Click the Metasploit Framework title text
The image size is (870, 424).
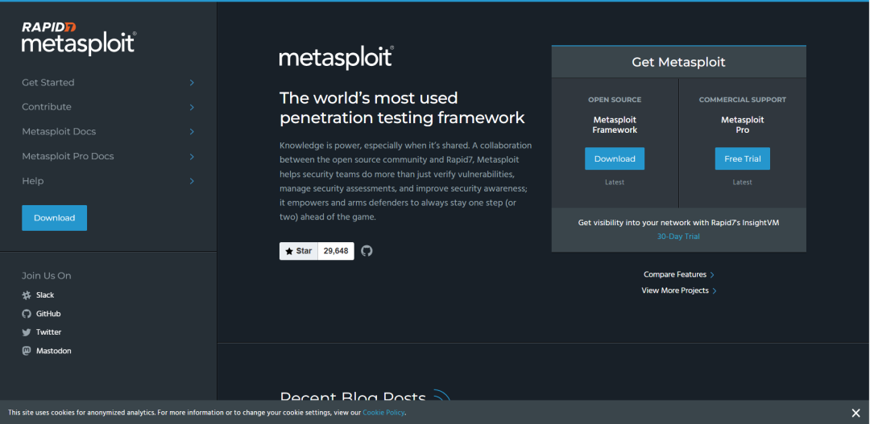615,125
